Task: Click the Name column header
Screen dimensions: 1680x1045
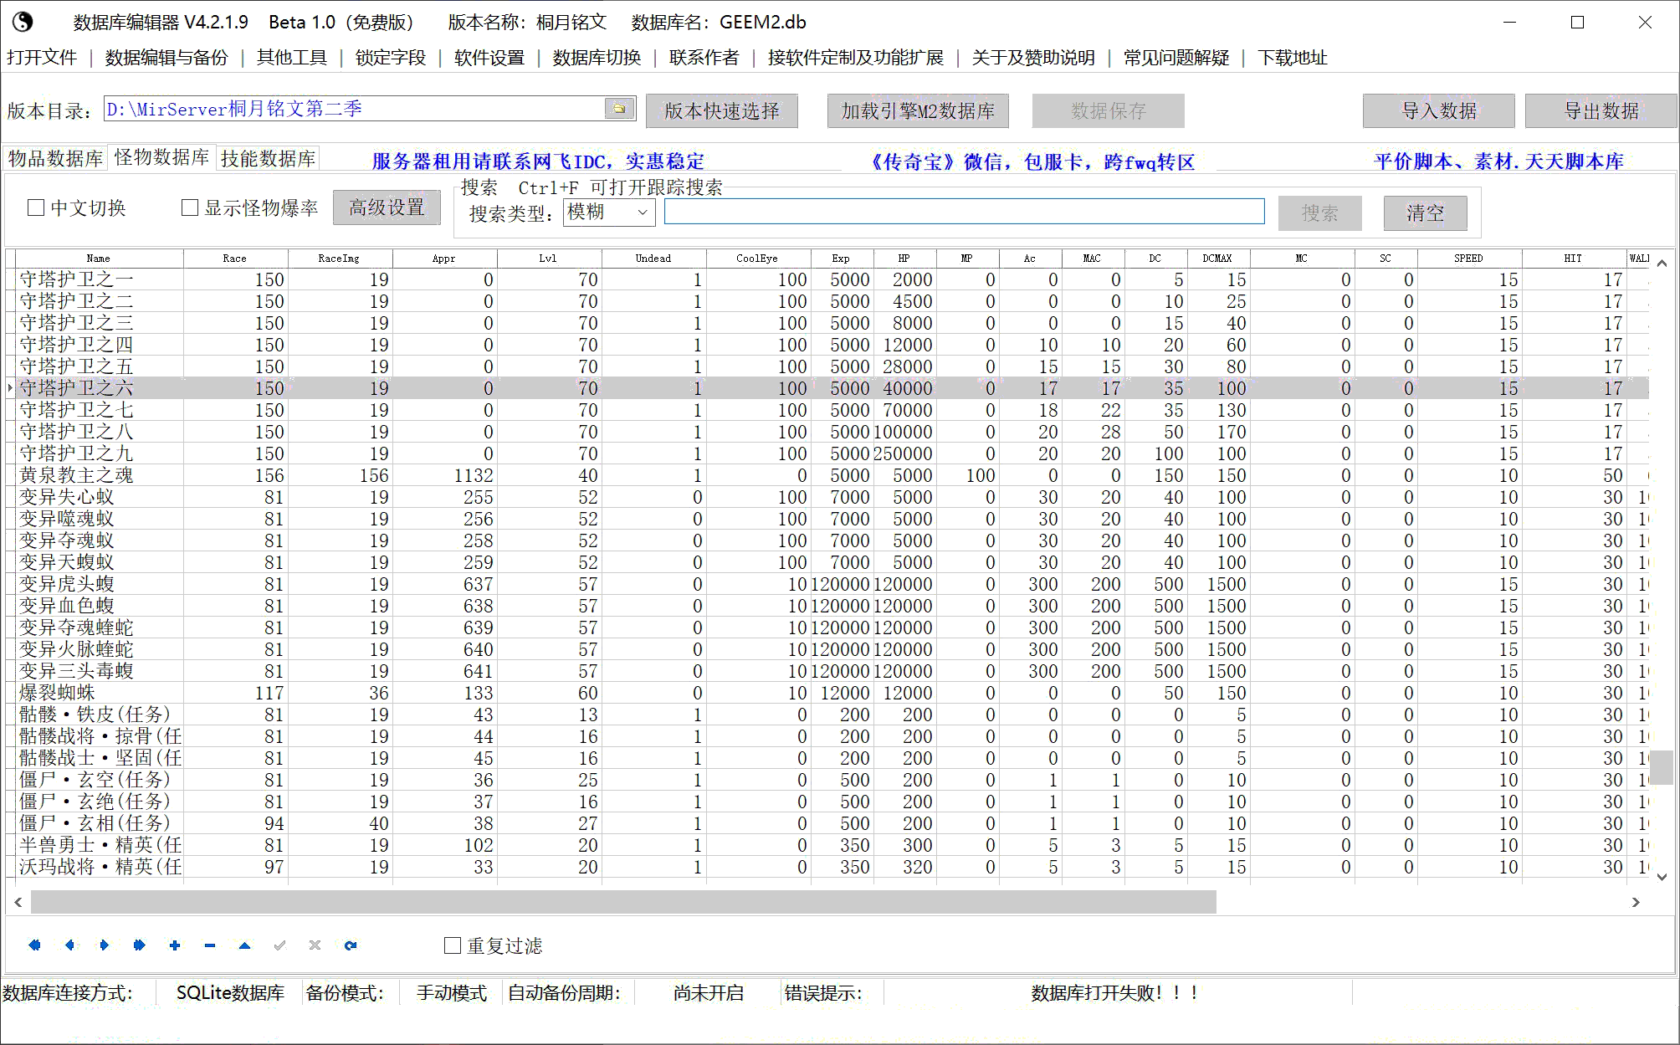Action: [x=99, y=259]
